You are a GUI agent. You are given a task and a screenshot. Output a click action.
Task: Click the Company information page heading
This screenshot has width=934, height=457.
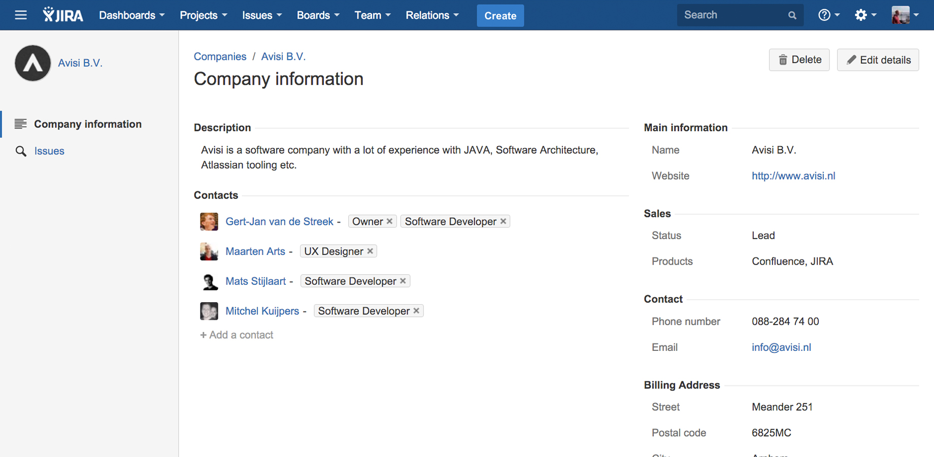[279, 79]
